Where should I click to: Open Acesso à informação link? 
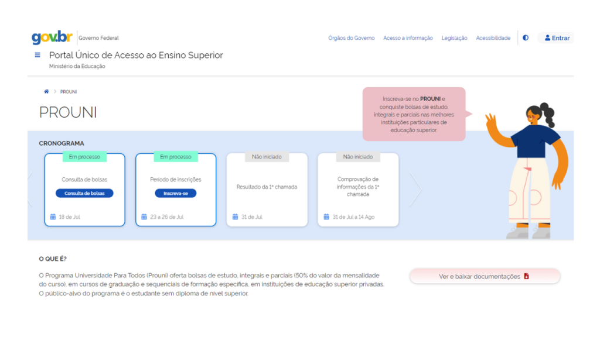point(408,38)
